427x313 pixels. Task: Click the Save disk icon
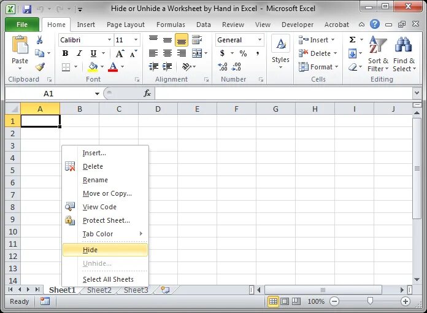point(27,9)
